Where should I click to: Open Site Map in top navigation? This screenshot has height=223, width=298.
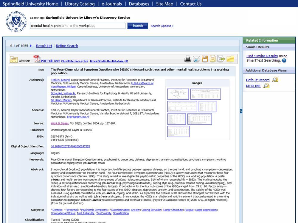164,4
